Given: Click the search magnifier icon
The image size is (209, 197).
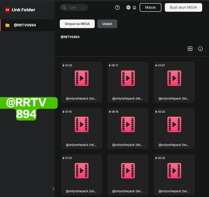Looking at the screenshot, I should pyautogui.click(x=64, y=8).
